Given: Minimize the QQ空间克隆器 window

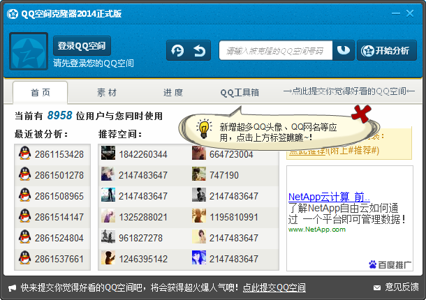Looking at the screenshot, I should point(395,13).
